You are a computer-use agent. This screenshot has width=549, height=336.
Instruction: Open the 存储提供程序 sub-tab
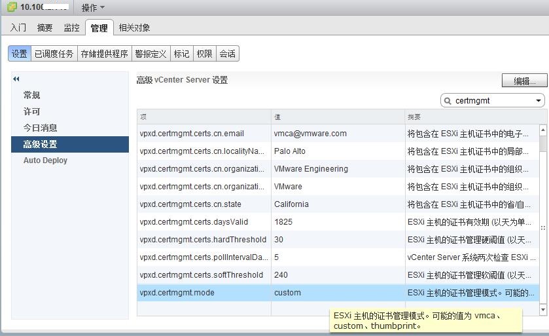pyautogui.click(x=104, y=54)
